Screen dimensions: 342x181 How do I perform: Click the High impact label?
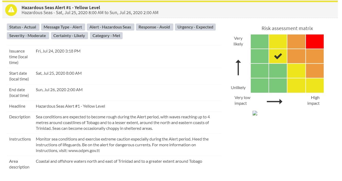click(313, 101)
